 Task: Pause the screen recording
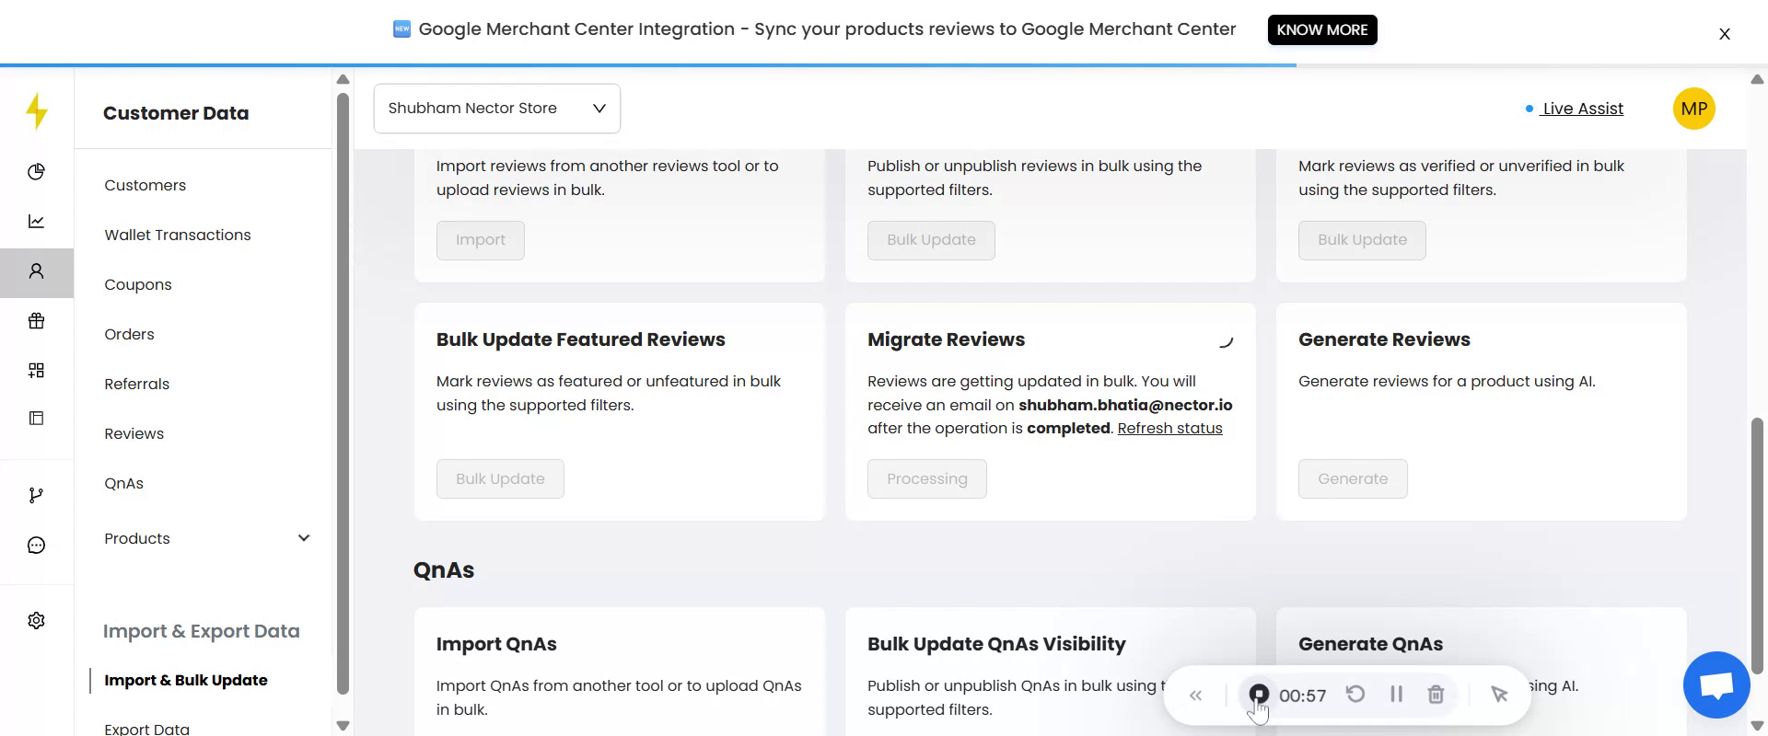[x=1396, y=695]
